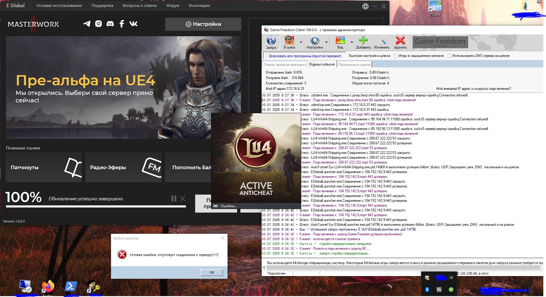Pause the update with the pause icon

pos(174,198)
